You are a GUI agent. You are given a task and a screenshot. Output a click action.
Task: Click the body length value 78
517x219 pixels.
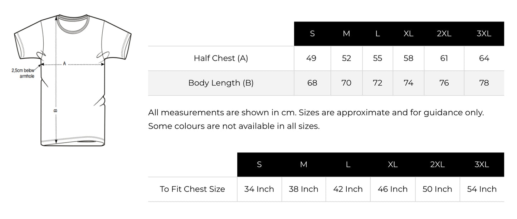[484, 83]
